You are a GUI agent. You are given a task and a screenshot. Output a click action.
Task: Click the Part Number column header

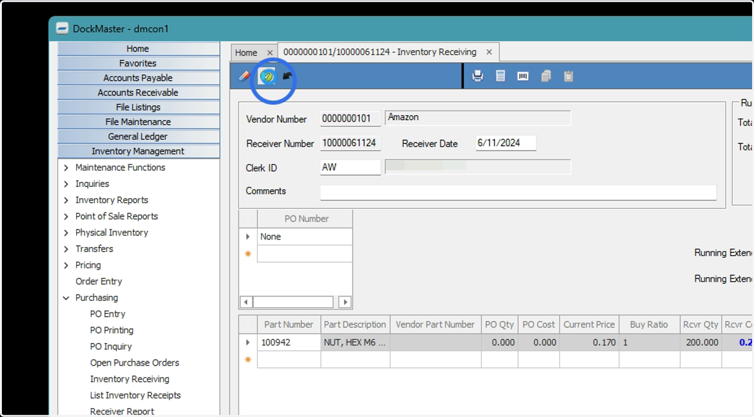[x=289, y=325]
